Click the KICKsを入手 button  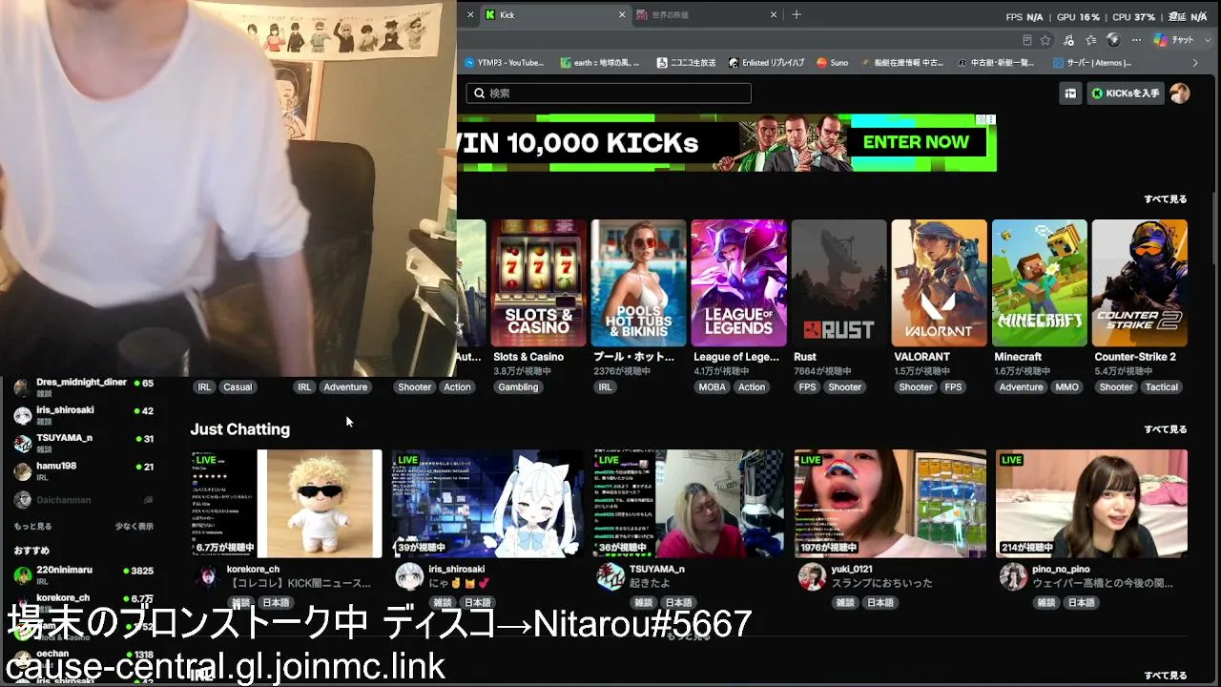(x=1126, y=94)
